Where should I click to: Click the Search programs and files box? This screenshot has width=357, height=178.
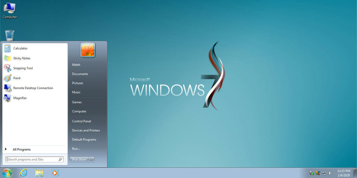tap(35, 159)
